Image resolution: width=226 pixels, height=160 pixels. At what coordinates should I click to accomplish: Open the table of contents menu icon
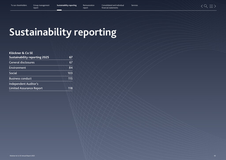coord(211,6)
